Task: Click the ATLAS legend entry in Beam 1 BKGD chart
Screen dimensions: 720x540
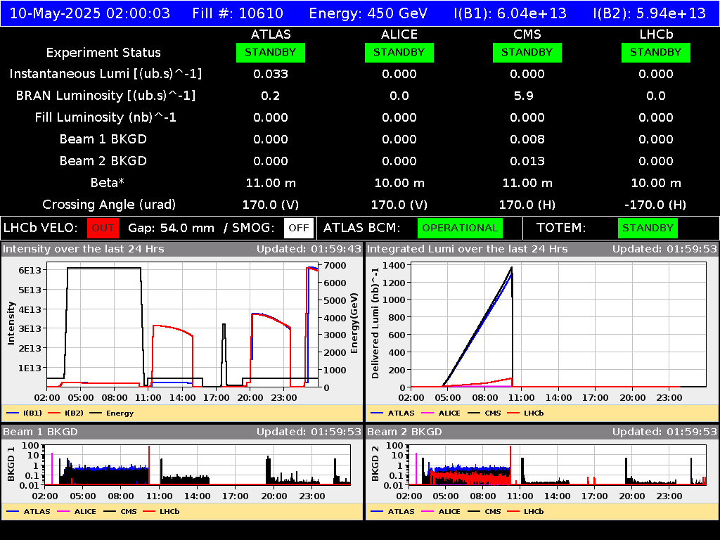Action: click(28, 512)
